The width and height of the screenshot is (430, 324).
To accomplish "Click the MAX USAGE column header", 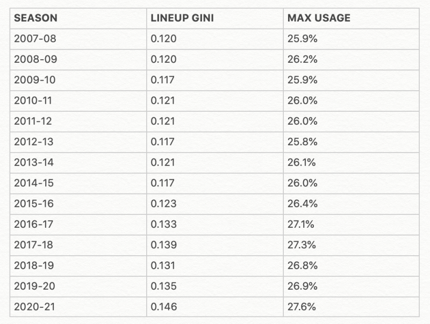I will tap(319, 18).
